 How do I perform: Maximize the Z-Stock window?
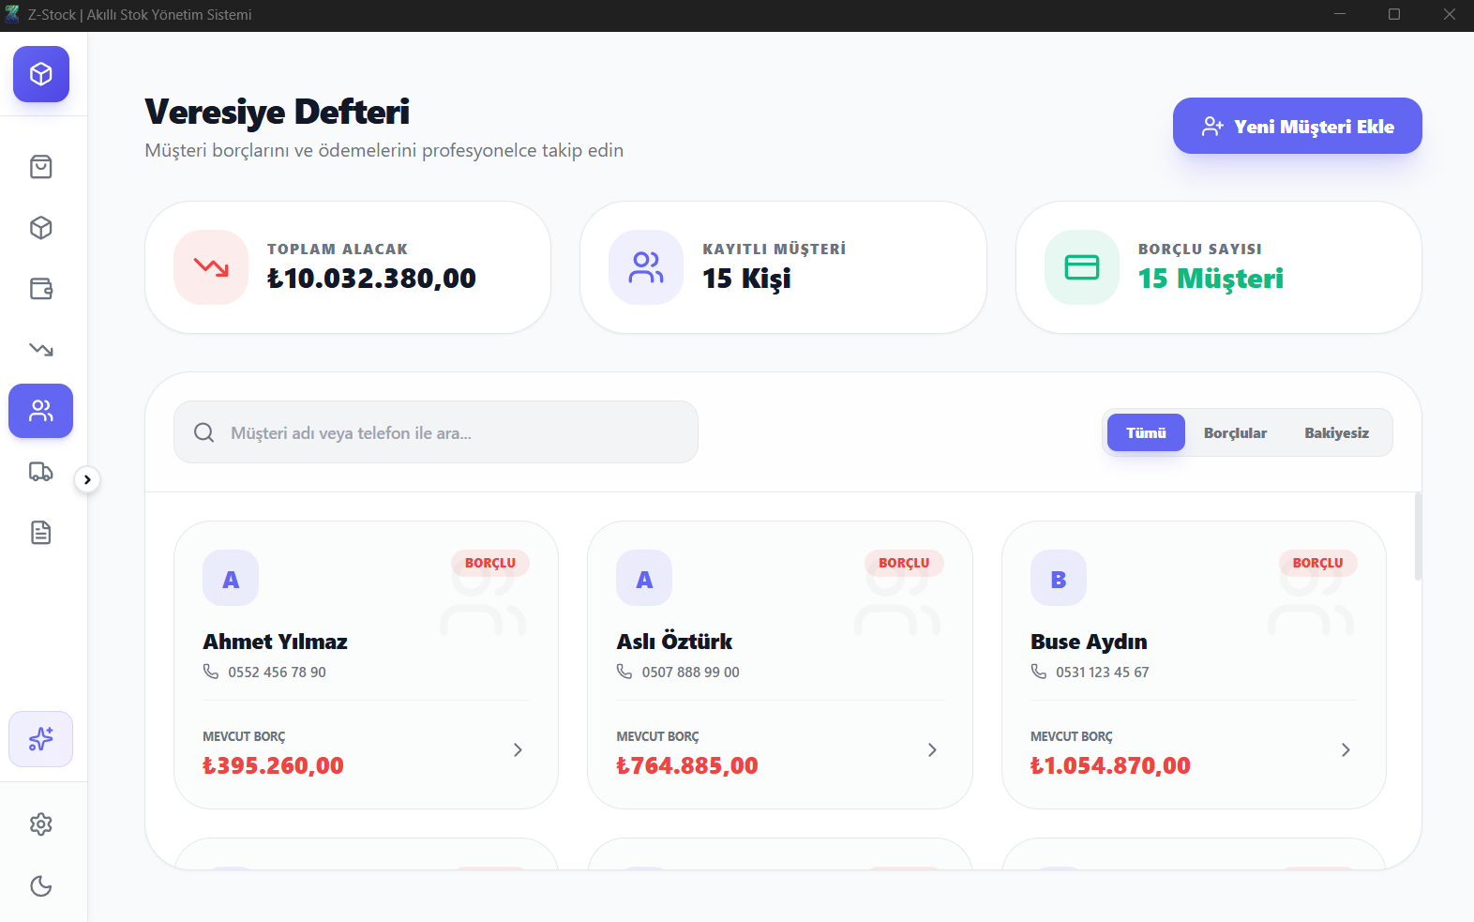click(1394, 14)
